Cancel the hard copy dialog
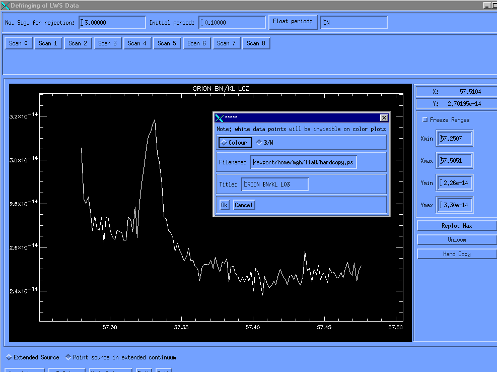This screenshot has height=372, width=497. [x=244, y=205]
